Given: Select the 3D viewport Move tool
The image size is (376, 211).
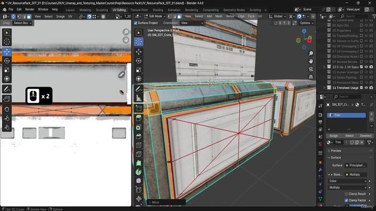Looking at the screenshot, I should click(x=139, y=52).
